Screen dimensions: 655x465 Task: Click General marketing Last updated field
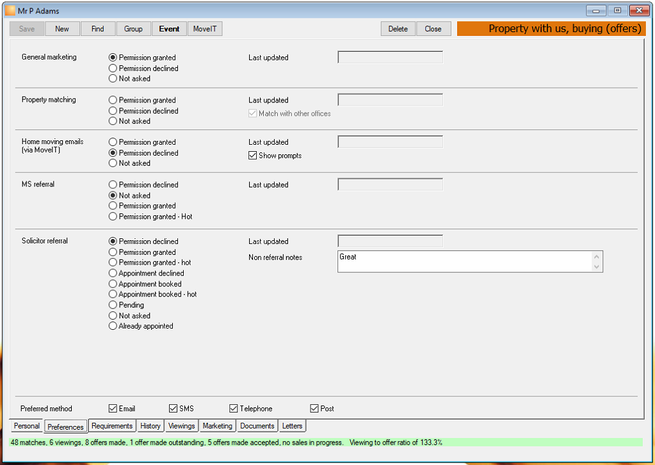pos(390,57)
